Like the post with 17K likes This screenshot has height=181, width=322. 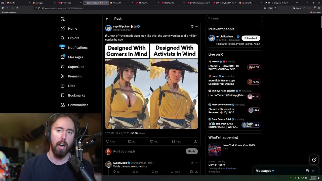pyautogui.click(x=151, y=142)
